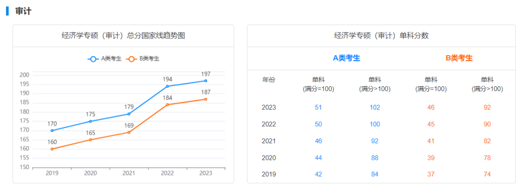Click the 审计 section heading
The height and width of the screenshot is (192, 527).
point(23,11)
